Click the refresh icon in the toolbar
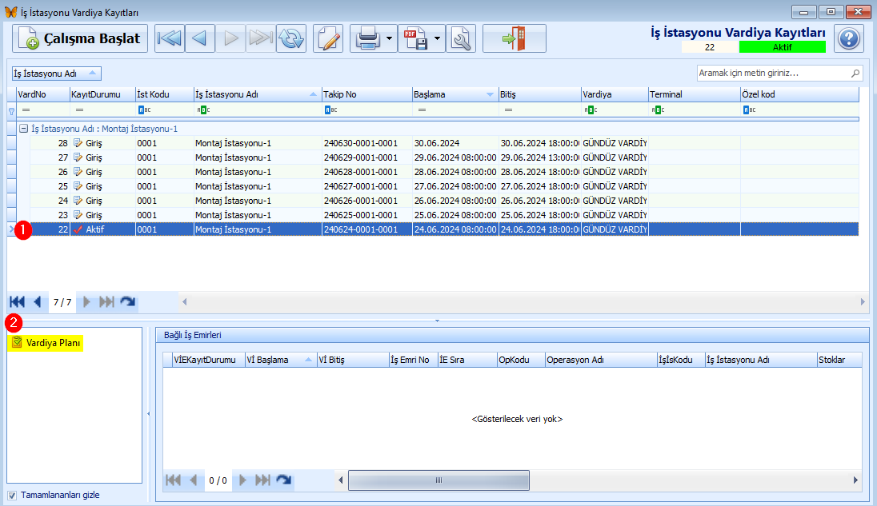The width and height of the screenshot is (877, 506). click(291, 38)
